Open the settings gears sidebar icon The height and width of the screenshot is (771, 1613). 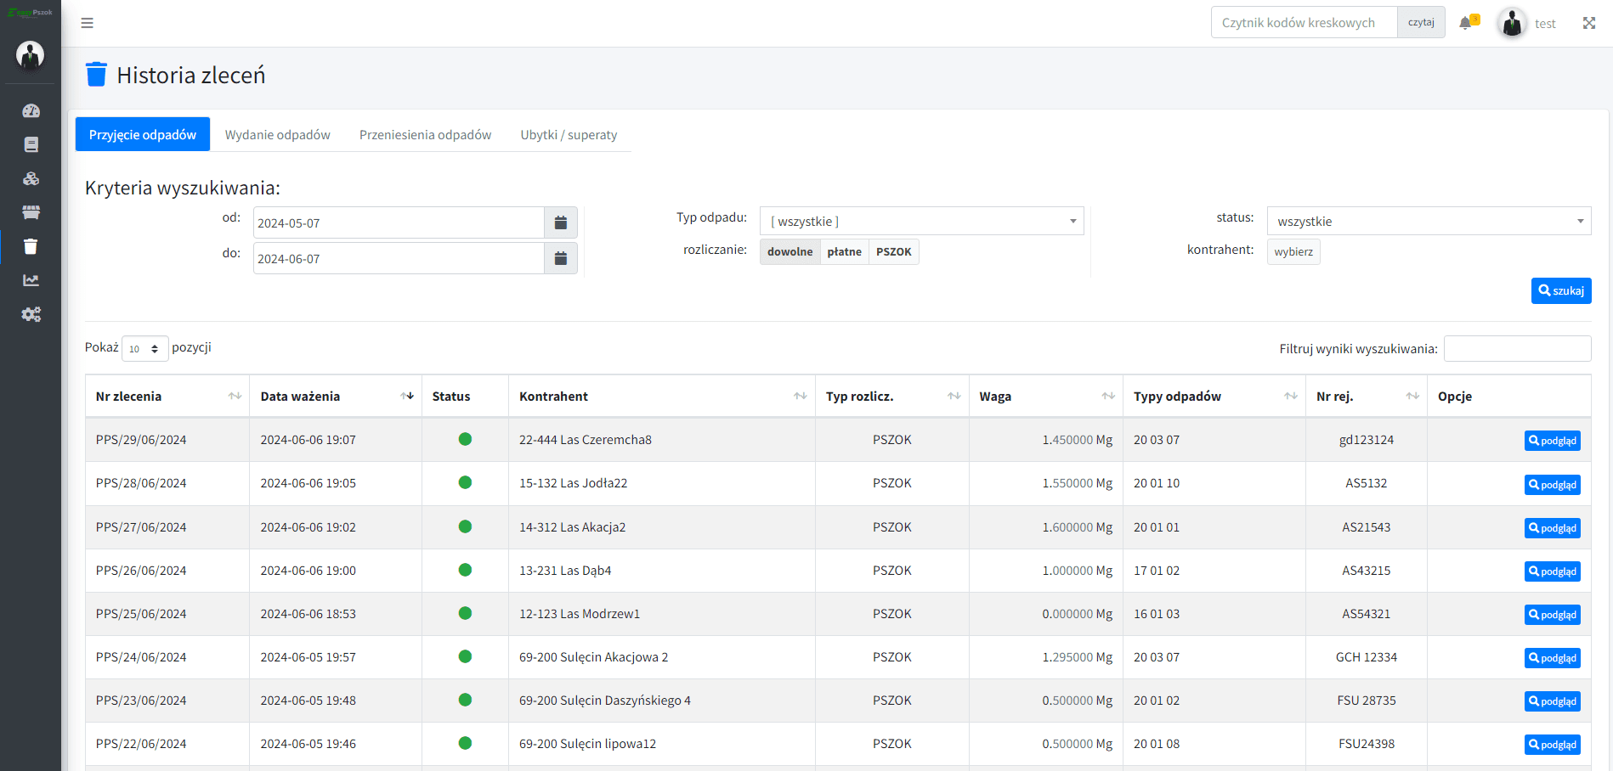(31, 314)
